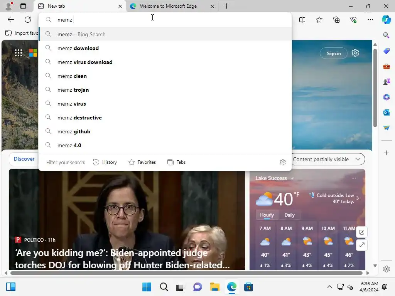The width and height of the screenshot is (395, 296).
Task: Expand weather card with diagonal arrows icon
Action: point(362,245)
